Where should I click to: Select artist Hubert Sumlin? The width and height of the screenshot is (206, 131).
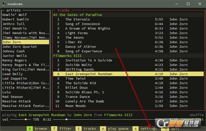[x=26, y=19]
